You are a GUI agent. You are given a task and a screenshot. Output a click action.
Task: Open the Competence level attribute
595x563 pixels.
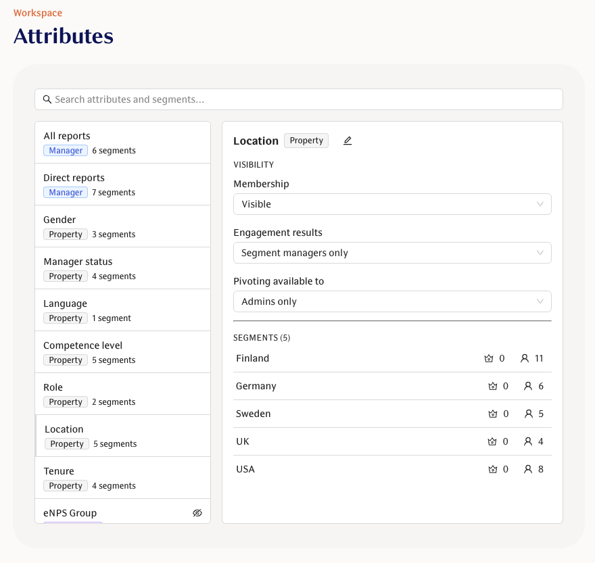tap(122, 352)
